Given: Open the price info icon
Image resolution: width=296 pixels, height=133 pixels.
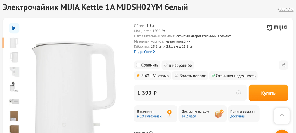Looking at the screenshot, I should [x=238, y=93].
